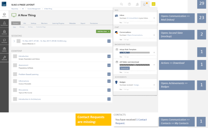Viewport: 208px width, 128px height.
Task: Open the Problem Based Learning link
Action: [28, 74]
